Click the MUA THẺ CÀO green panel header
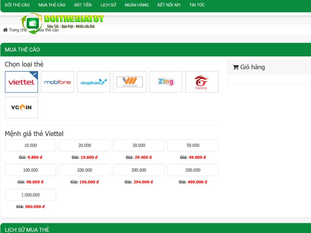Viewport: 311px width, 233px height. (156, 50)
